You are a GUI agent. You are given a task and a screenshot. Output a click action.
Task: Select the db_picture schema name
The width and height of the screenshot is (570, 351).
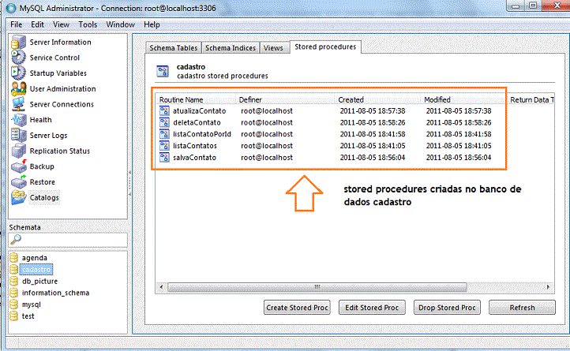(39, 281)
